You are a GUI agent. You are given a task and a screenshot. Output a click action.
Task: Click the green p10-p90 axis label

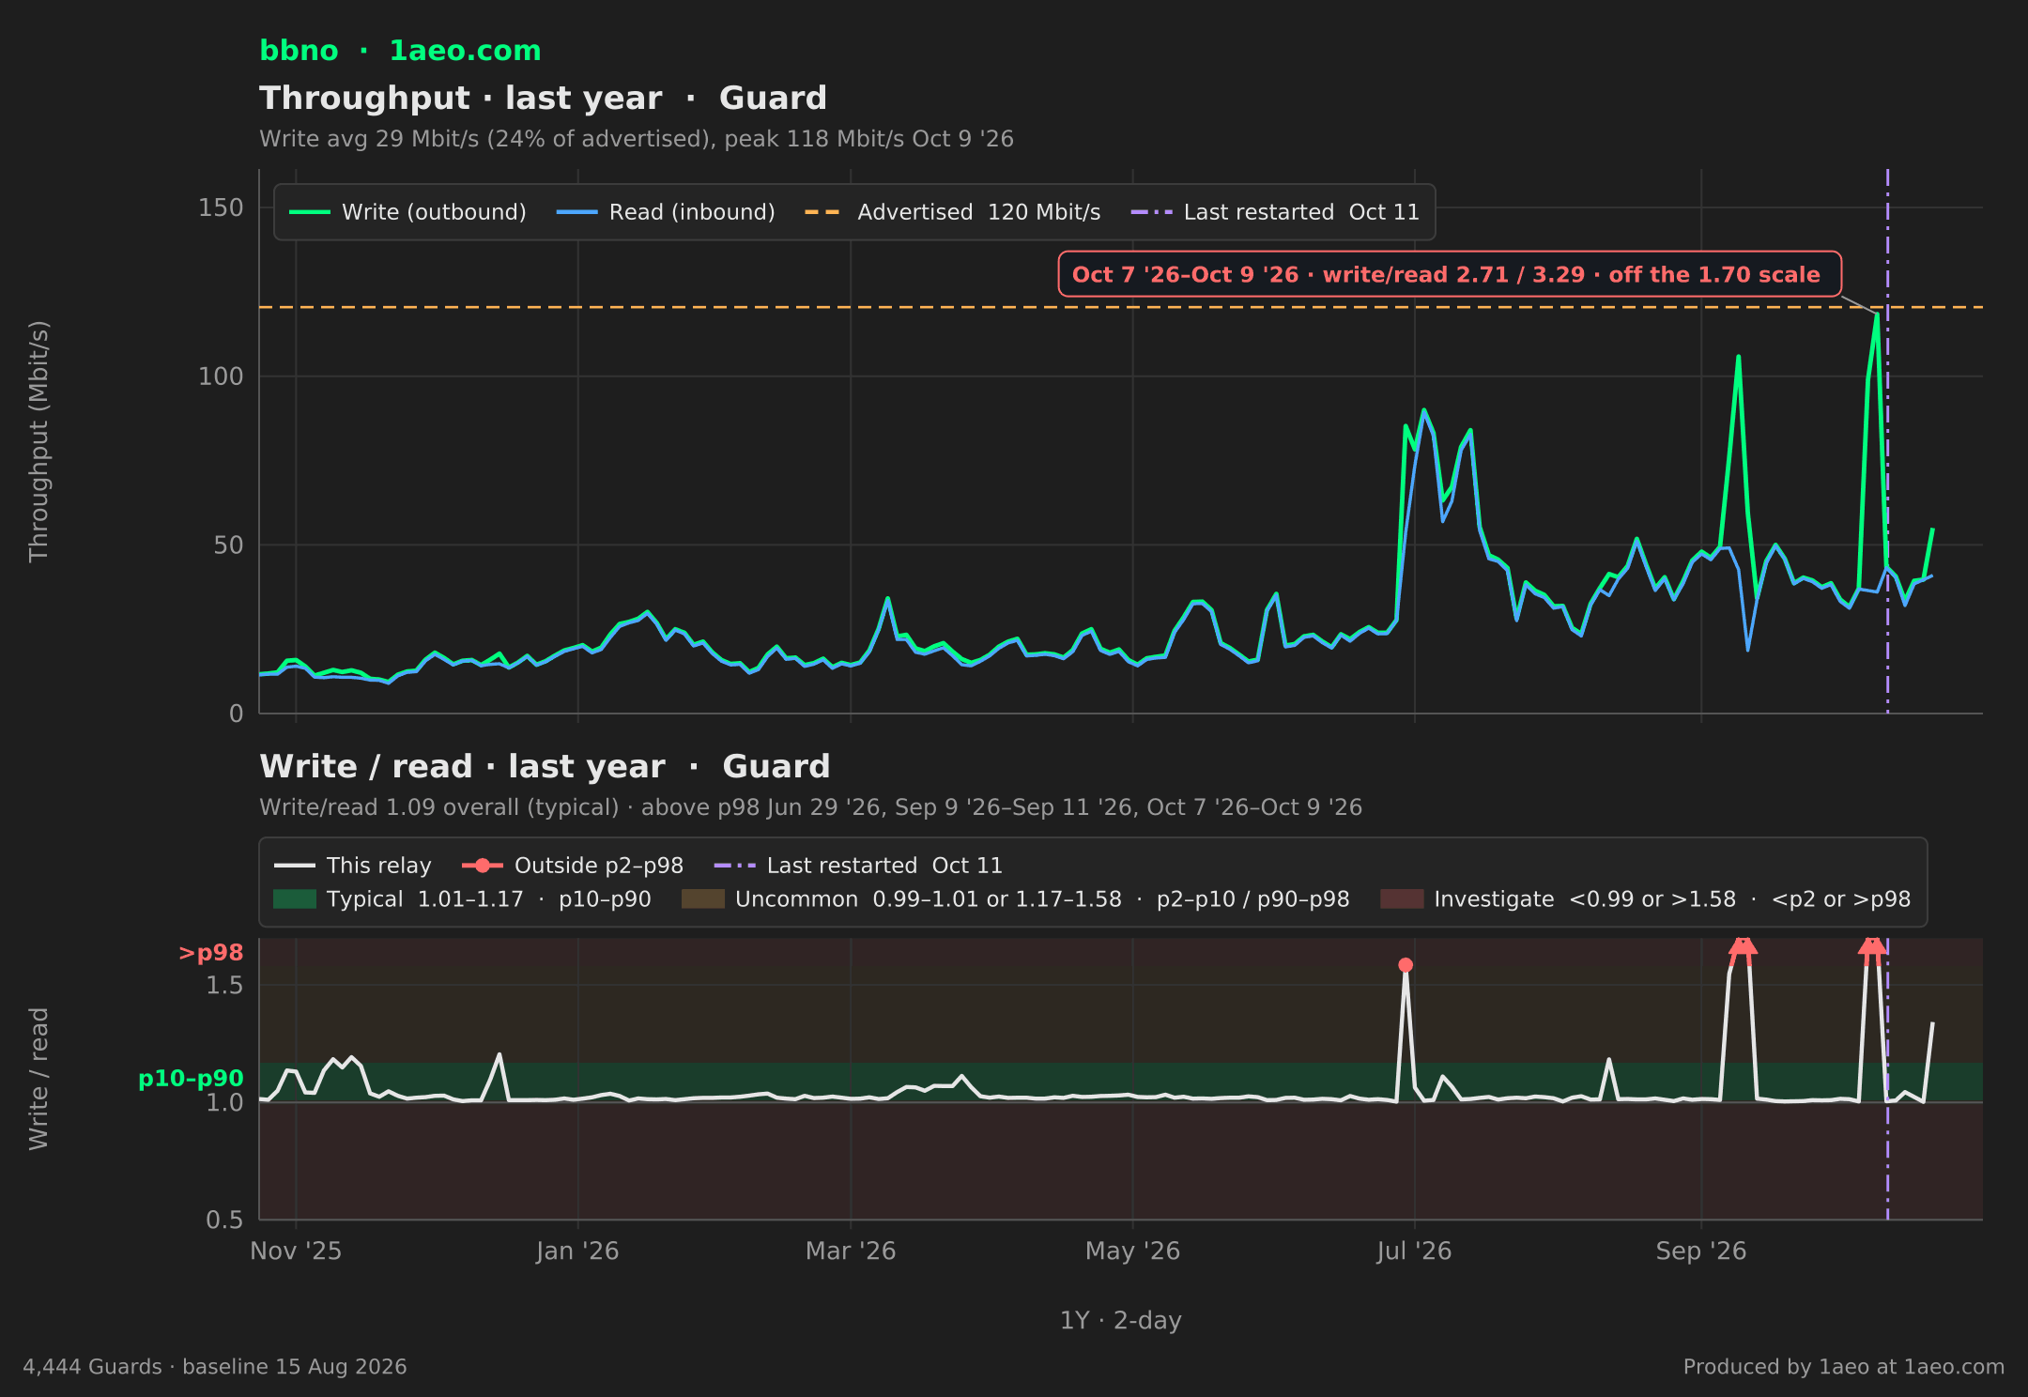(191, 1079)
